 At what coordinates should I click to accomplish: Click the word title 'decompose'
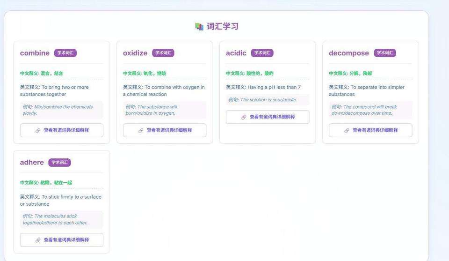pyautogui.click(x=349, y=53)
